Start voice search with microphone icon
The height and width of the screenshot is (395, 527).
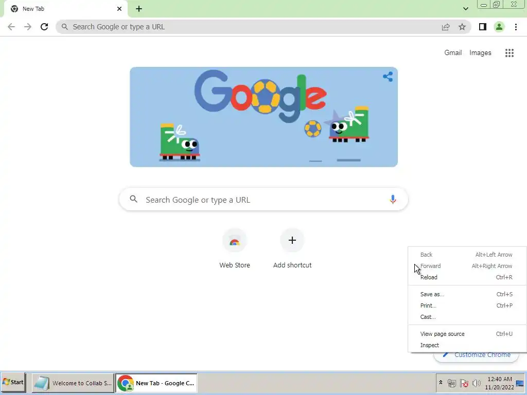[x=393, y=199]
